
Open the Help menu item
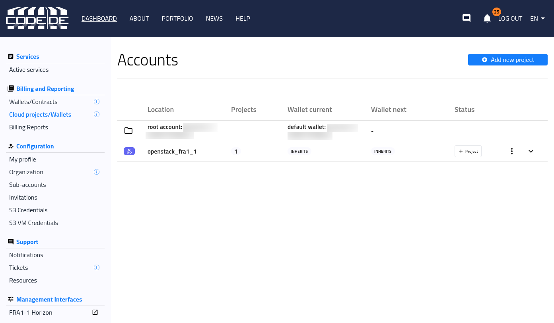coord(243,19)
